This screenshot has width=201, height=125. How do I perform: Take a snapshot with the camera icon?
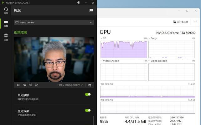click(30, 85)
